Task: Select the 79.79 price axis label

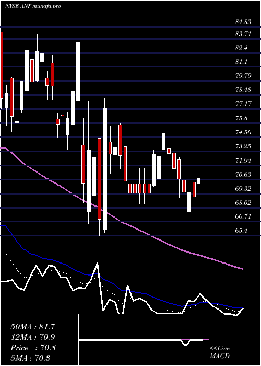Action: coord(243,76)
